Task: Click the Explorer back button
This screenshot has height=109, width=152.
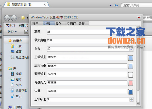Action: pyautogui.click(x=7, y=18)
